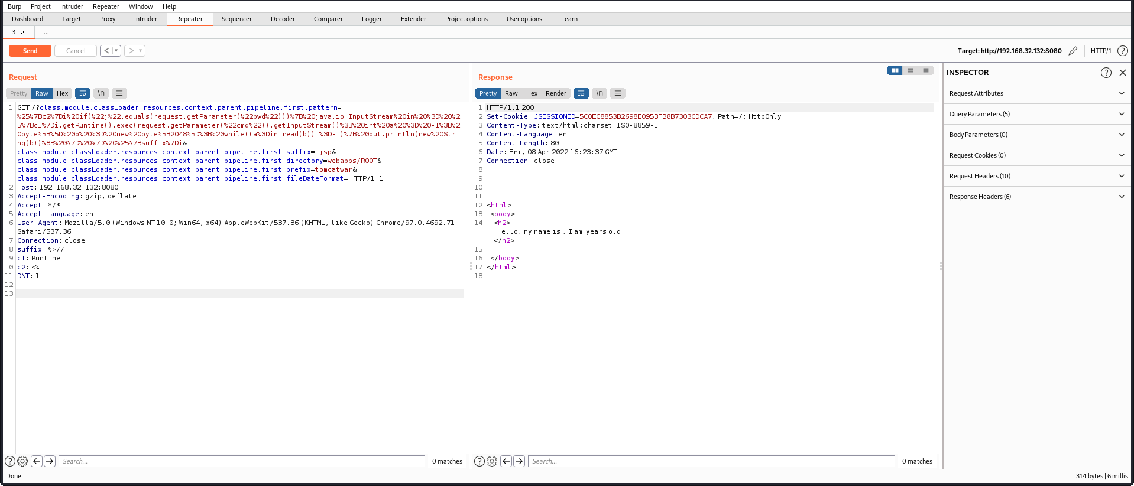Toggle response line wrap icon
The height and width of the screenshot is (486, 1134).
(x=581, y=93)
